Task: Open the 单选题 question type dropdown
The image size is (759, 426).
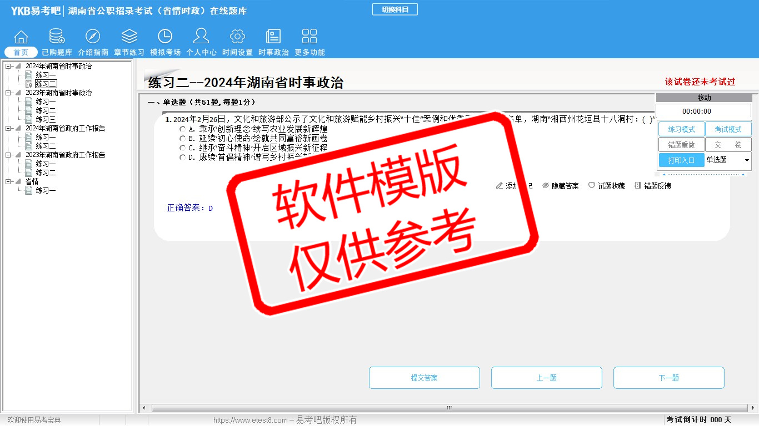Action: coord(746,160)
